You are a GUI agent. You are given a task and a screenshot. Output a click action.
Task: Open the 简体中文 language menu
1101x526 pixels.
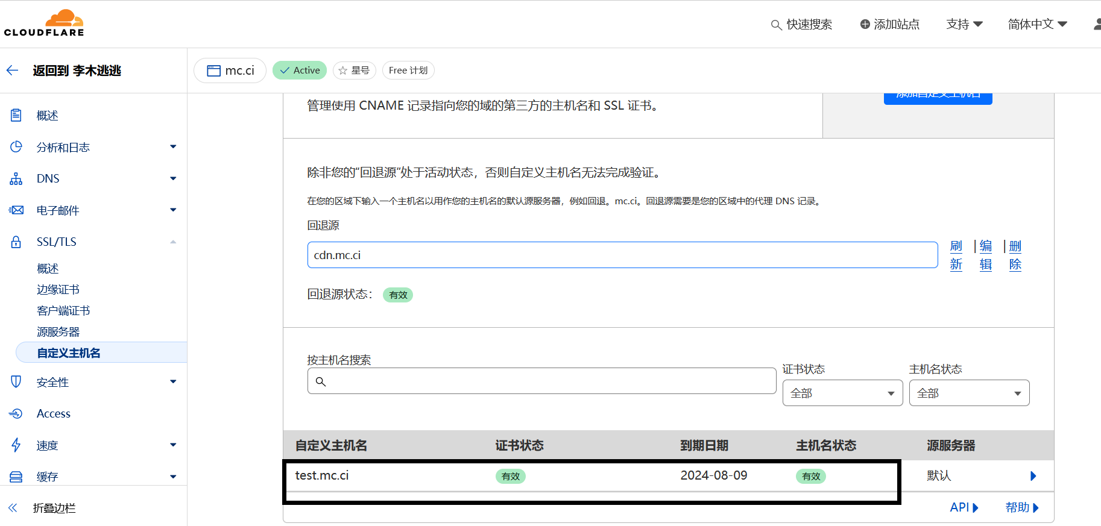(x=1038, y=24)
